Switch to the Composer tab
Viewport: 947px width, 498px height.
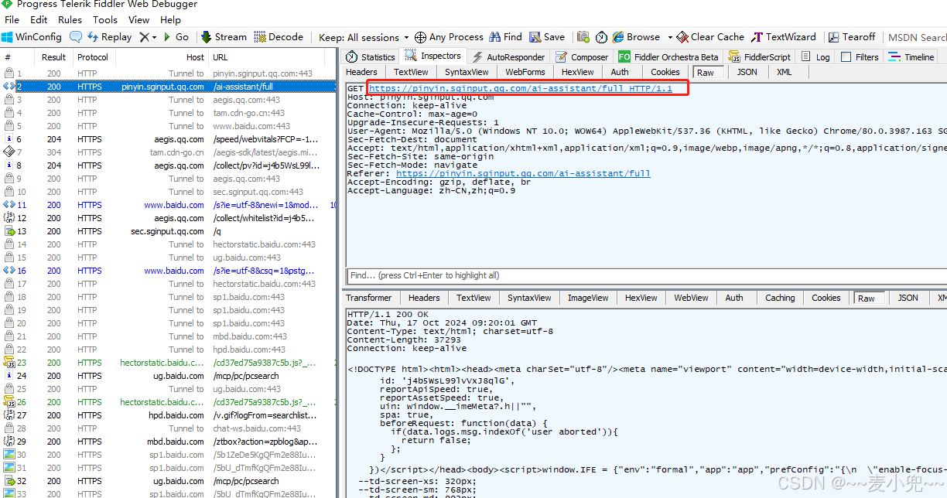click(x=583, y=56)
